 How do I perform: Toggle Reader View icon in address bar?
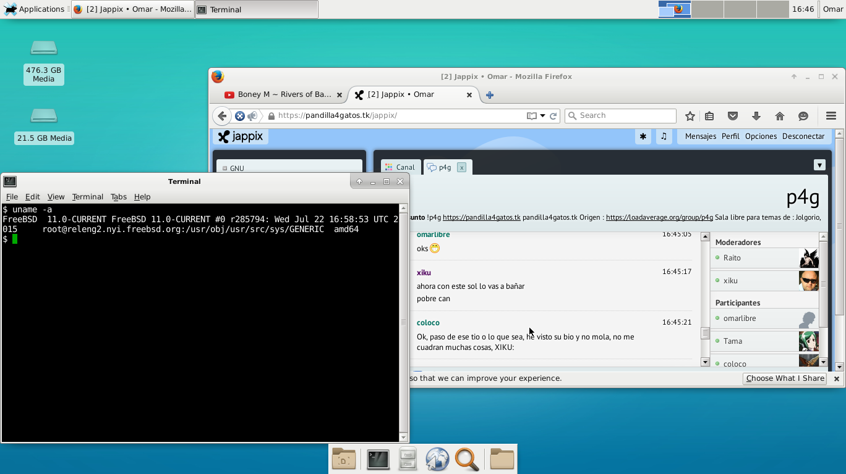[531, 116]
